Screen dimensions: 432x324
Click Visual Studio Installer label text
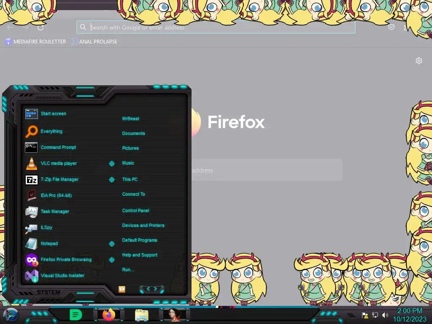coord(62,276)
